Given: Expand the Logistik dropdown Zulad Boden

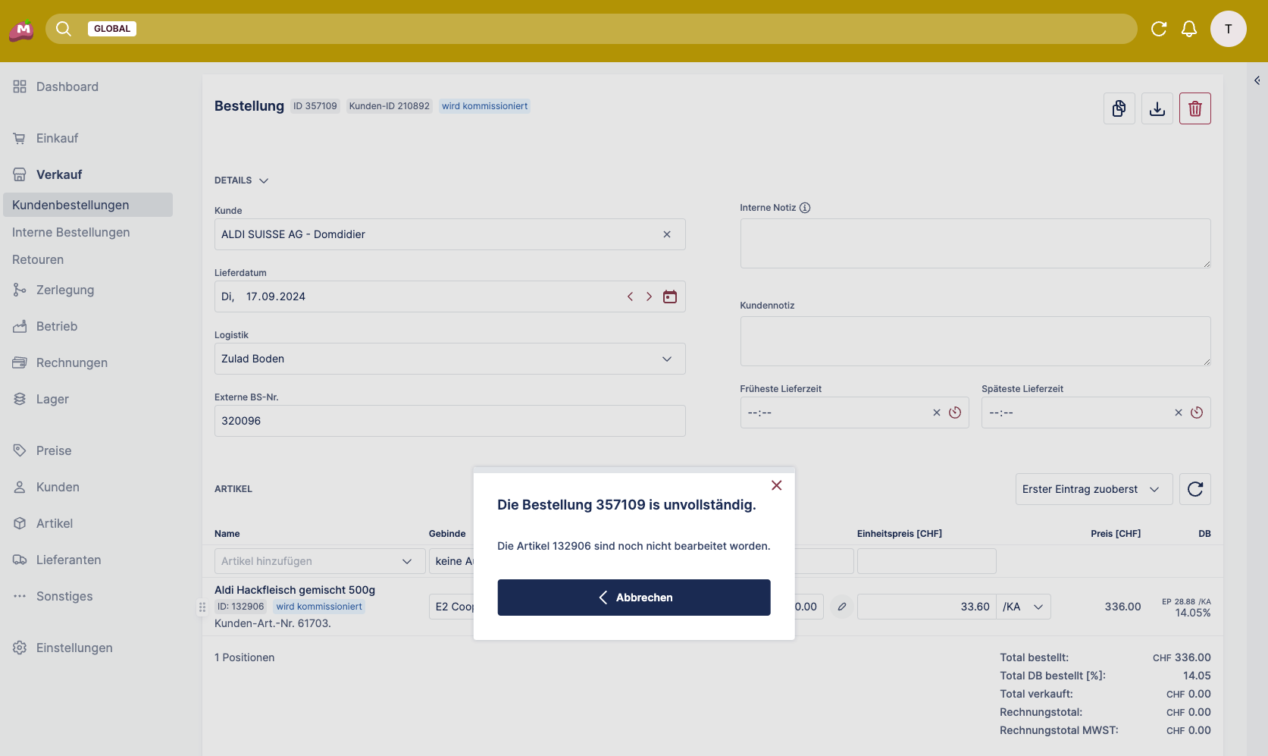Looking at the screenshot, I should click(x=449, y=359).
